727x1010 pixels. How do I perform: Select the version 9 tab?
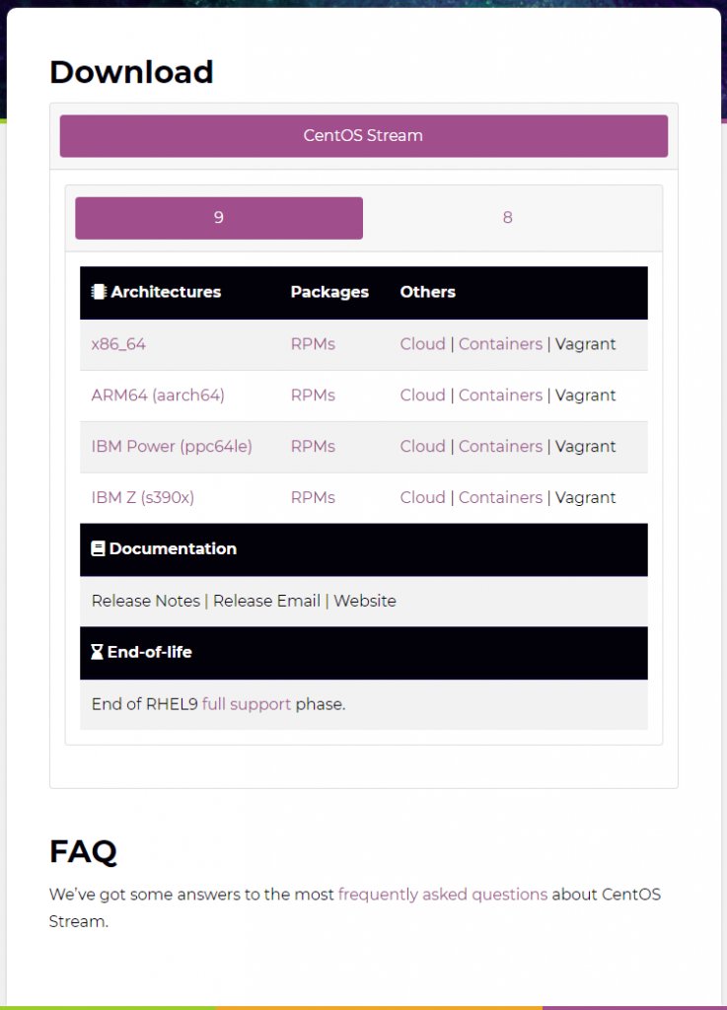219,218
